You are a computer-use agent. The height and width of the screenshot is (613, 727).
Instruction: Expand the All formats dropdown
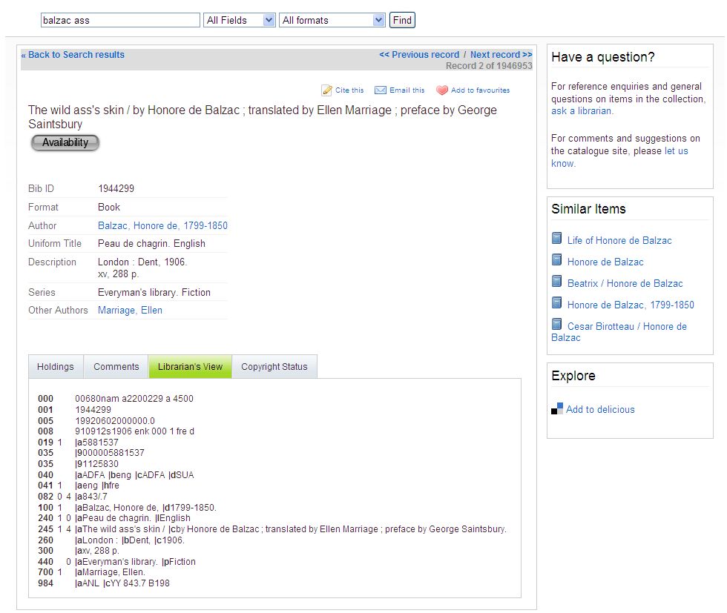332,20
